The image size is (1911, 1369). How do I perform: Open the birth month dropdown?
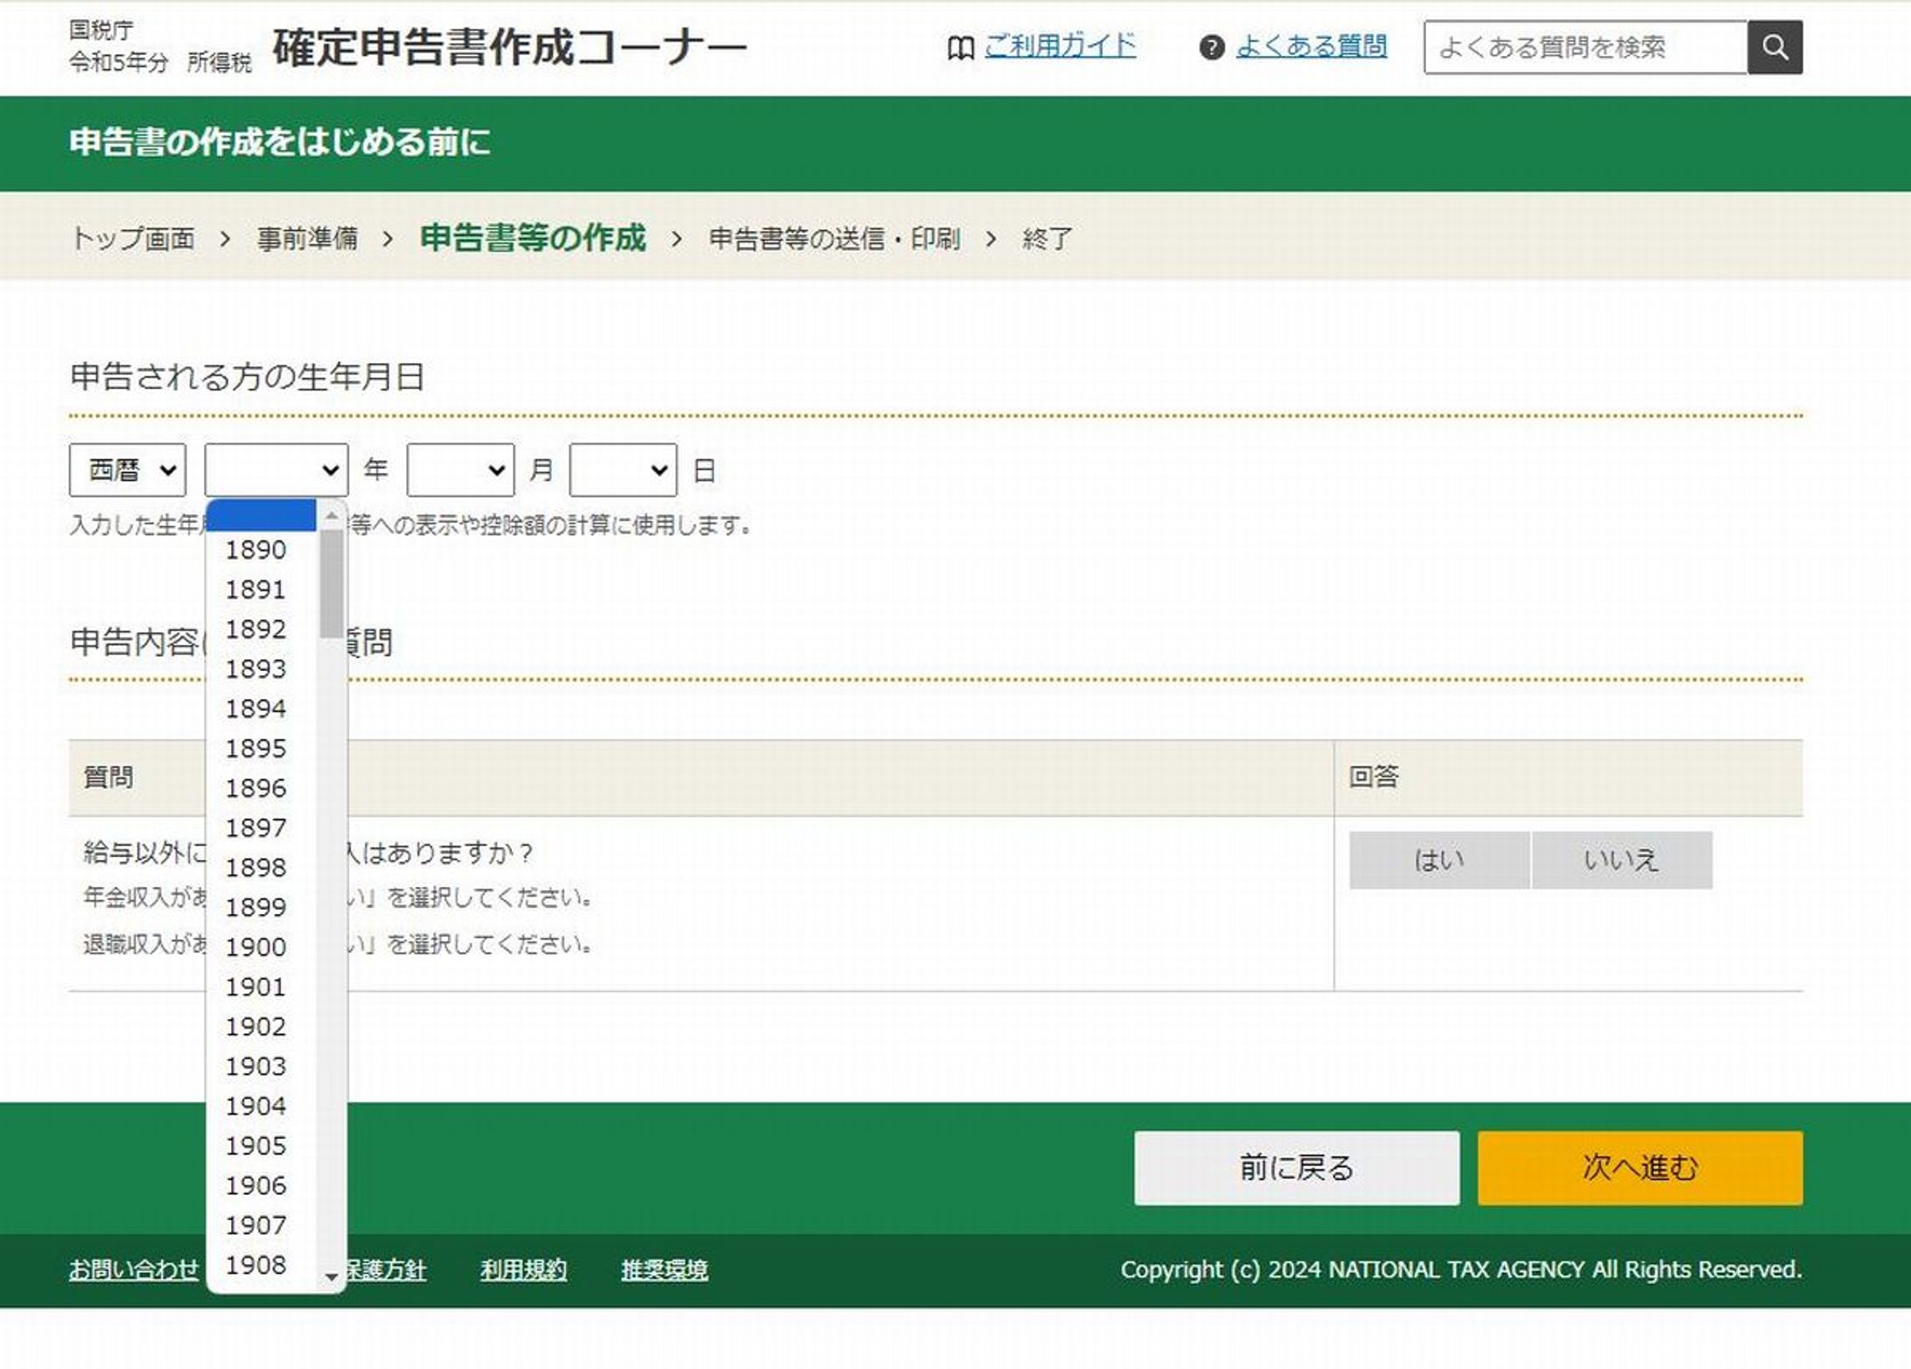tap(460, 471)
